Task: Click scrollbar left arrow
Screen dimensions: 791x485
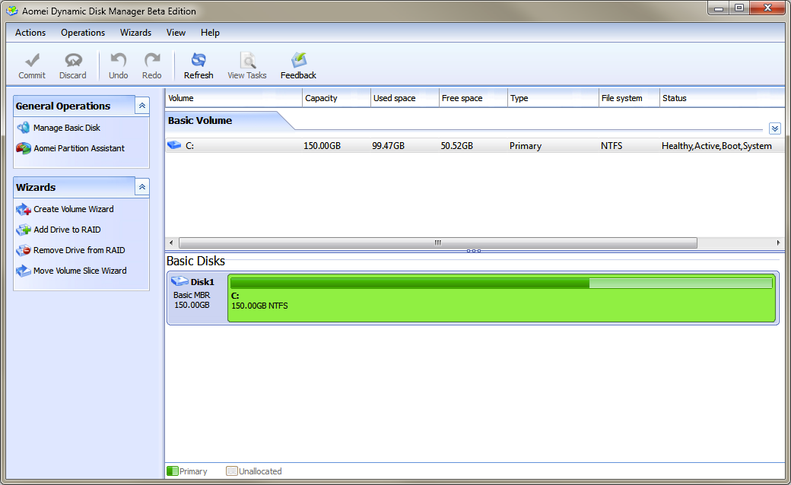Action: coord(171,242)
